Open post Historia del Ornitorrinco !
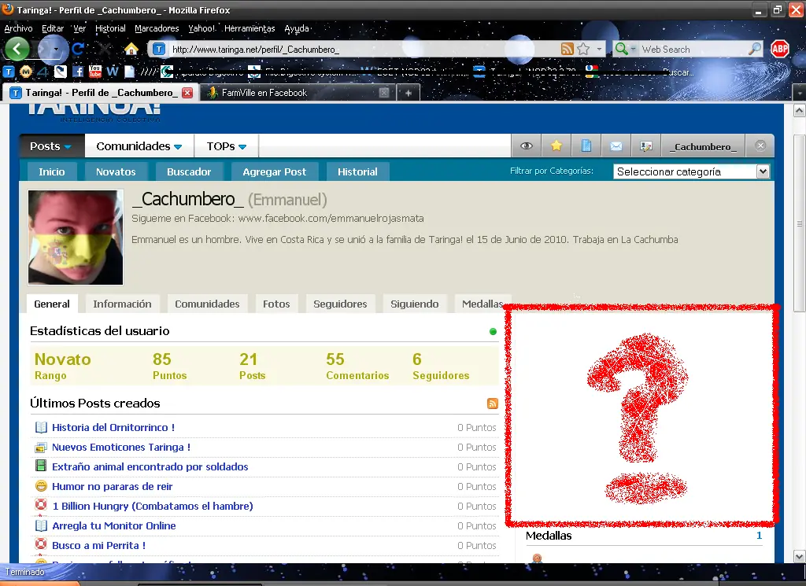Screen dimensions: 806x586 pos(113,427)
